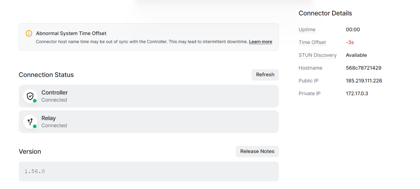This screenshot has width=420, height=189.
Task: Refresh the connection status
Action: point(265,75)
